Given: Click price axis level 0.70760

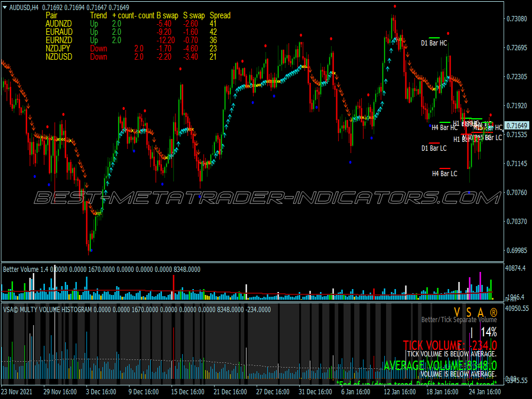Looking at the screenshot, I should tap(517, 192).
